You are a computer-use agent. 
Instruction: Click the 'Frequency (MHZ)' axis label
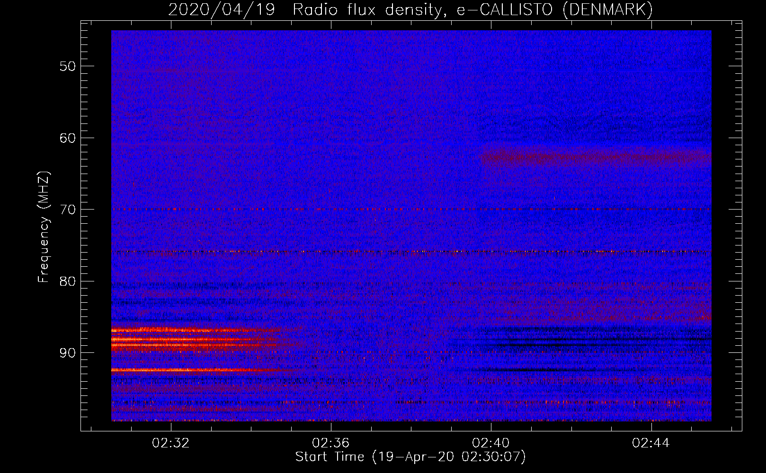[x=44, y=227]
